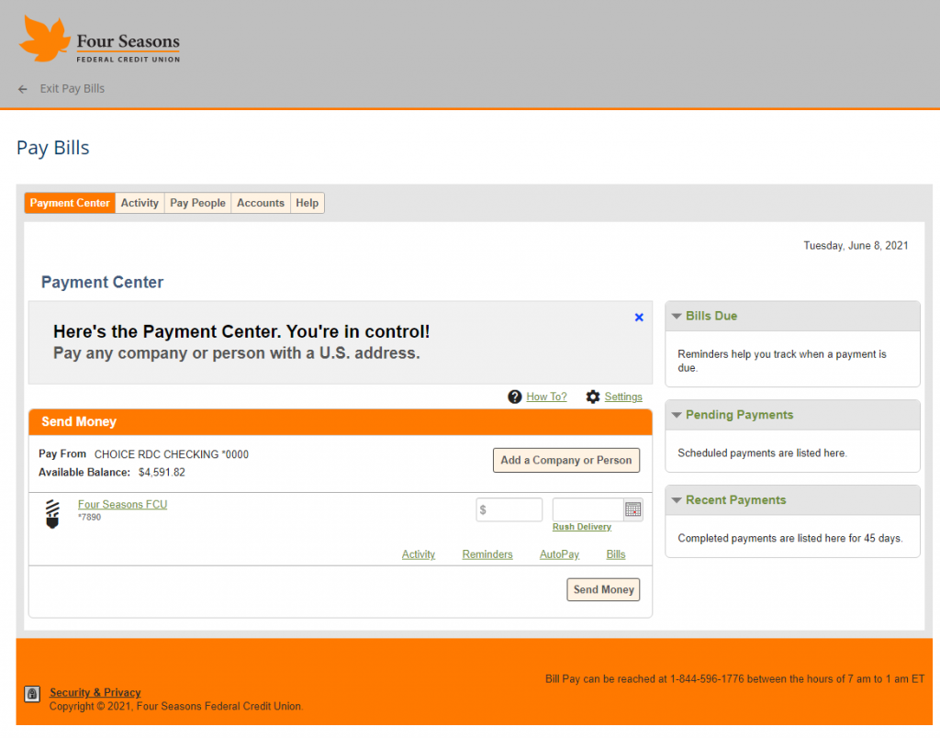The height and width of the screenshot is (738, 940).
Task: Click the Pending Payments panel title
Action: [x=740, y=415]
